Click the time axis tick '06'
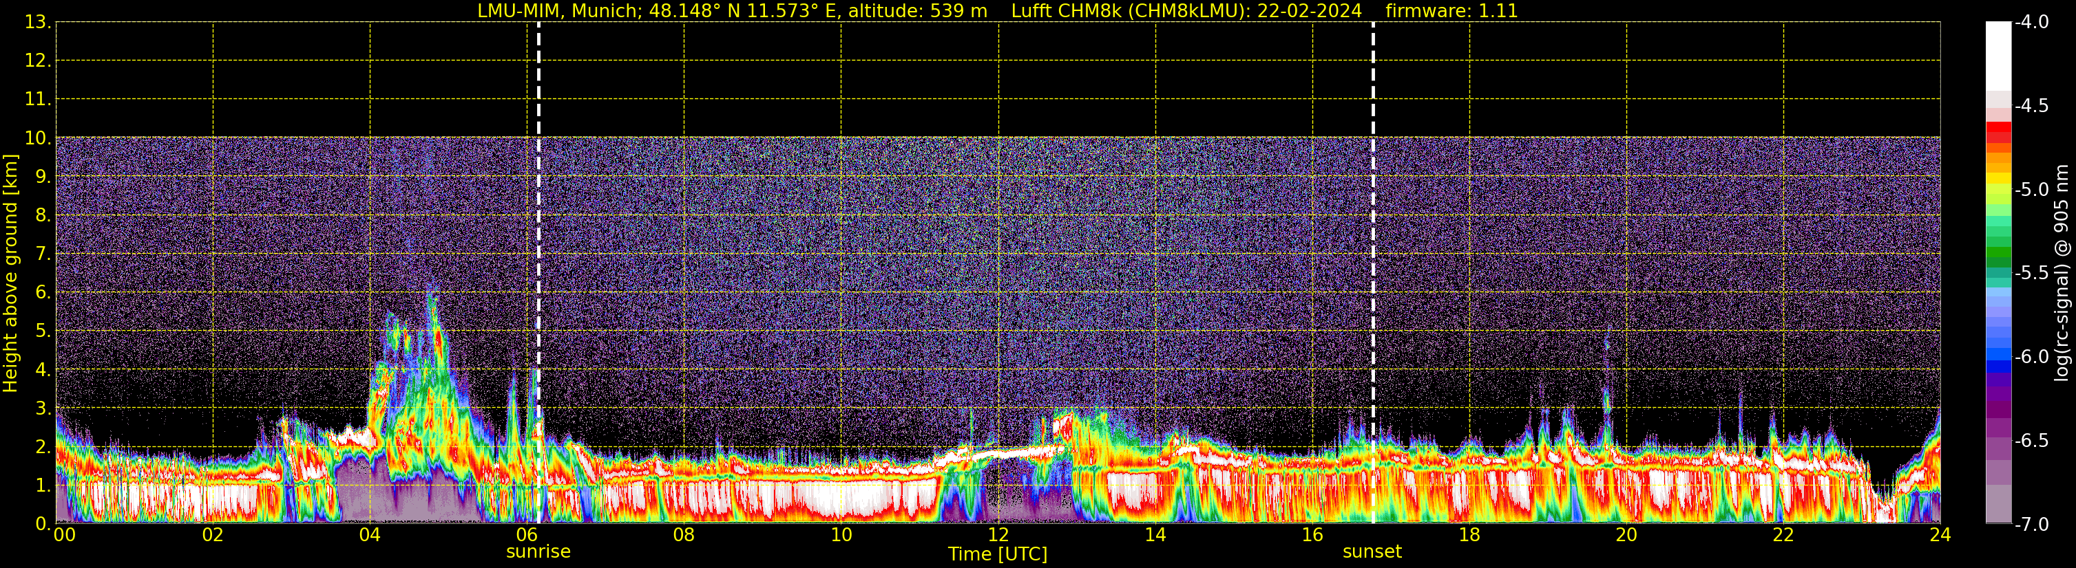This screenshot has width=2076, height=568. 527,535
